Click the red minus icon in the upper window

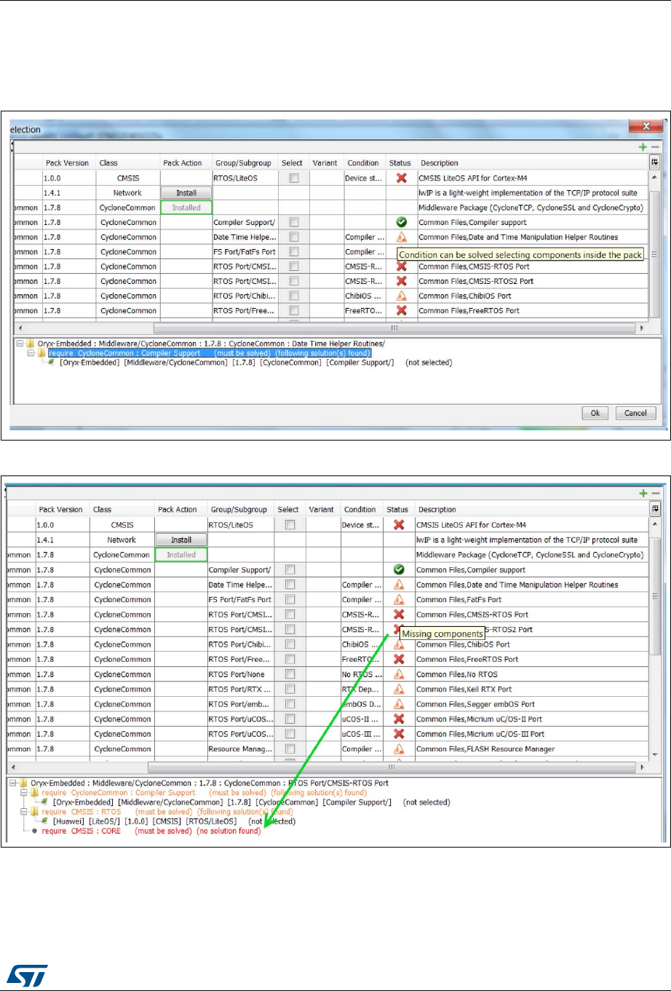click(655, 147)
